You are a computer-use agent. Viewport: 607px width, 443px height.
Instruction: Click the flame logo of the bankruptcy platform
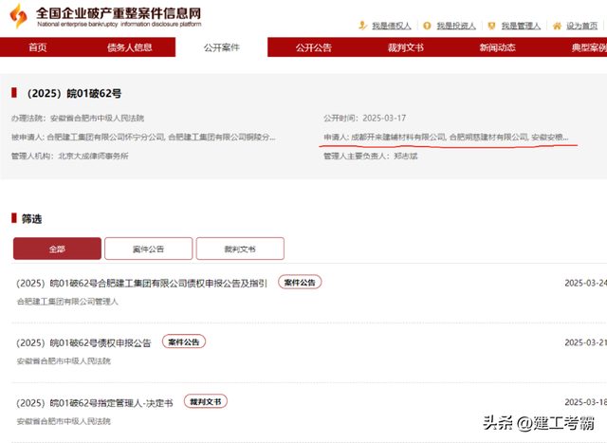coord(18,15)
